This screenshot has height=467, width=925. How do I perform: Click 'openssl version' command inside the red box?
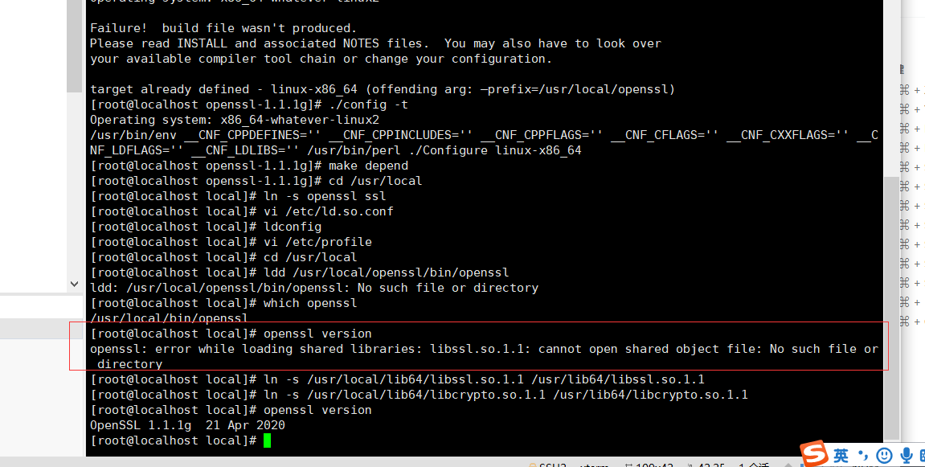click(317, 334)
